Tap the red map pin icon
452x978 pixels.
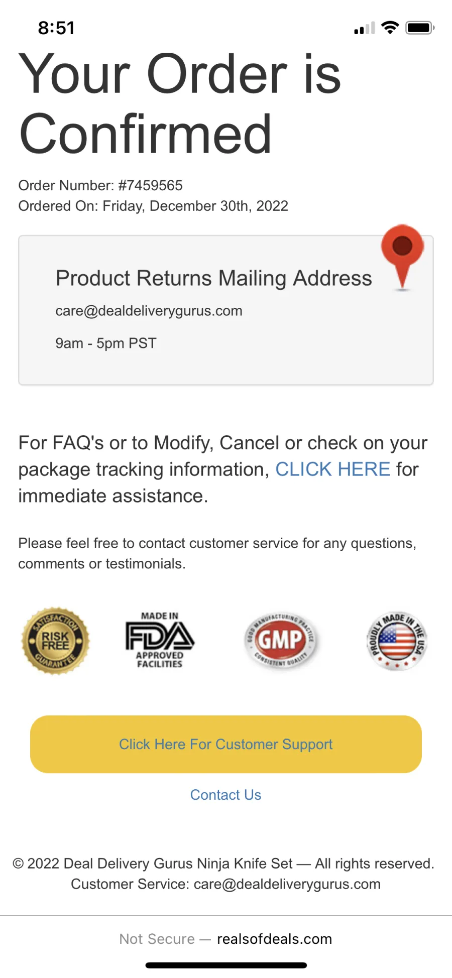pyautogui.click(x=402, y=257)
